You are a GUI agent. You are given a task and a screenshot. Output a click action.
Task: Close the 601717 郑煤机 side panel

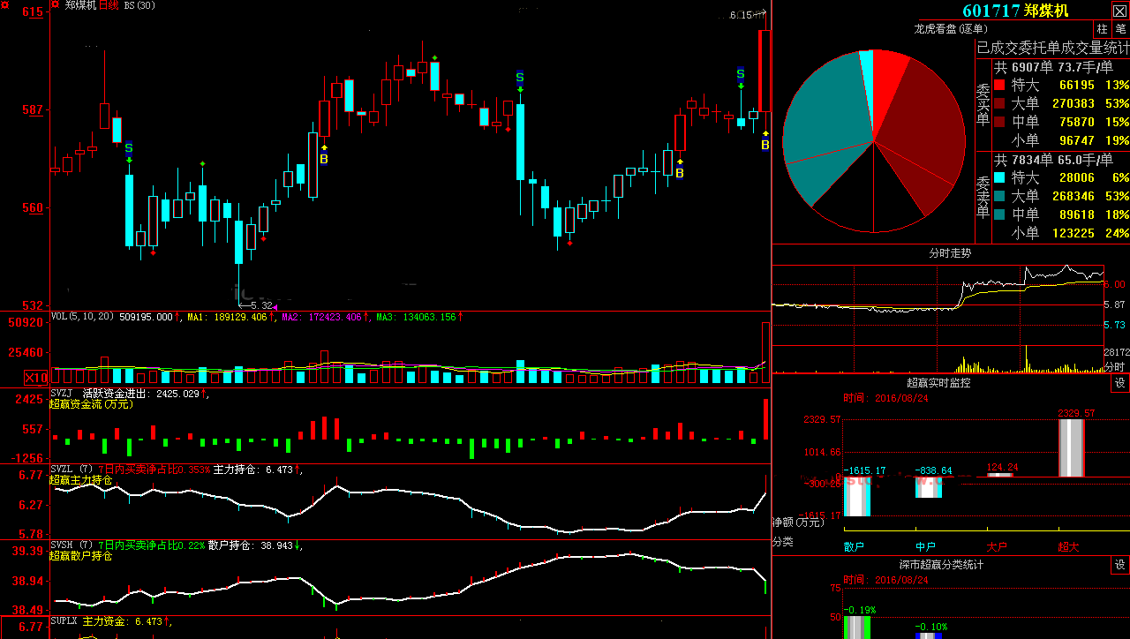click(1119, 11)
